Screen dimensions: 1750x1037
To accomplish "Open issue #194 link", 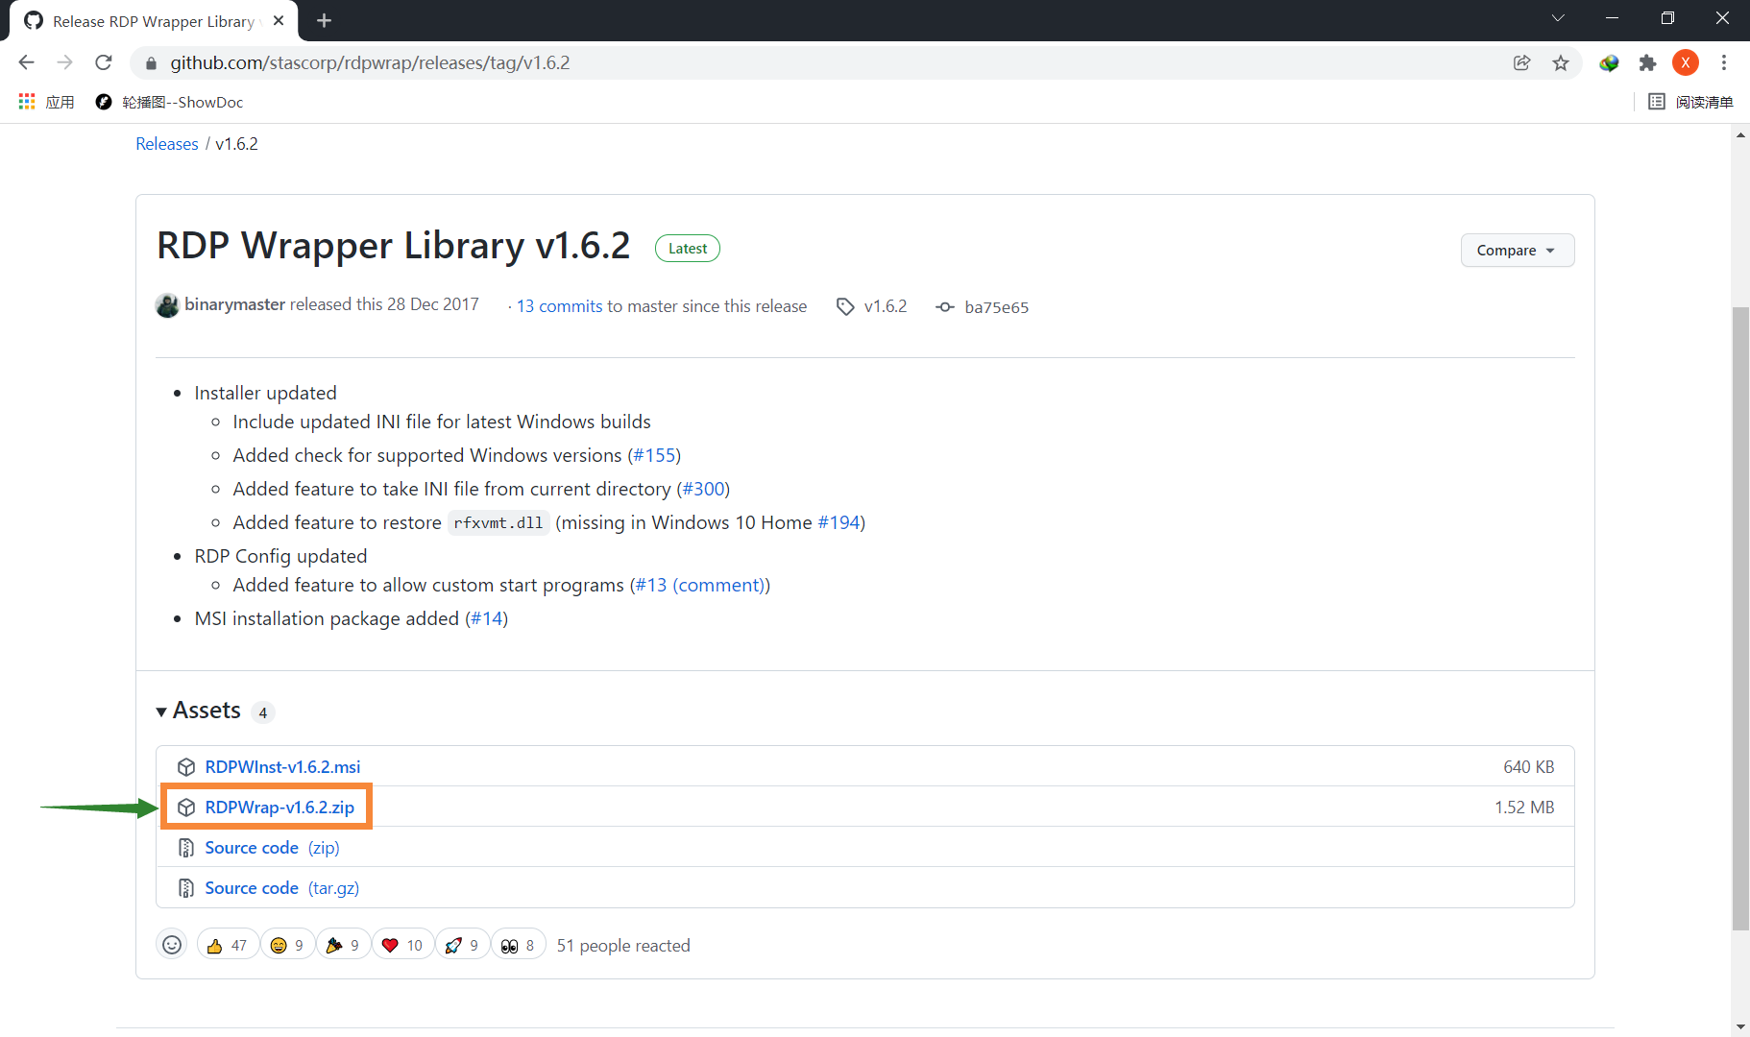I will (x=839, y=522).
